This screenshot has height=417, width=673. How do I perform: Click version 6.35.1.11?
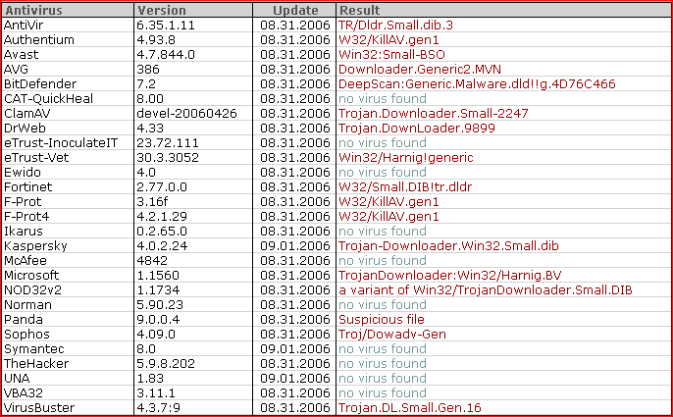166,25
